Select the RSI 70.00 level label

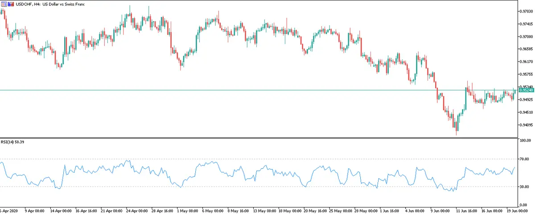[x=523, y=159]
